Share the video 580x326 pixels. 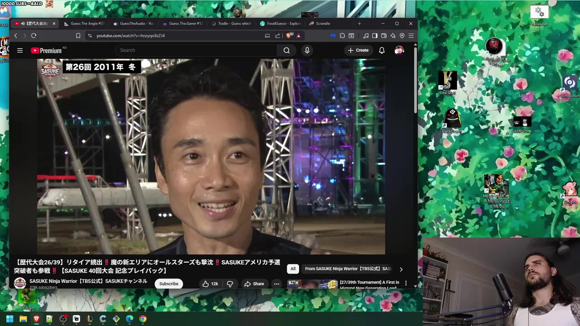pos(254,284)
